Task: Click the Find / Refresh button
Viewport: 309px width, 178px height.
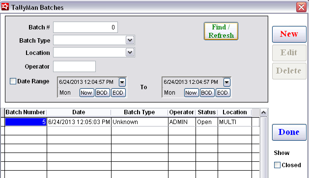Action: (x=221, y=31)
